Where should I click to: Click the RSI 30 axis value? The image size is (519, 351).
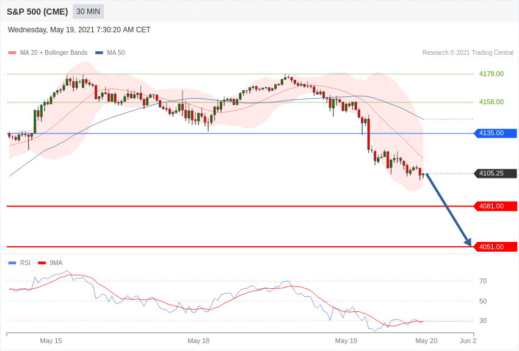tap(483, 321)
